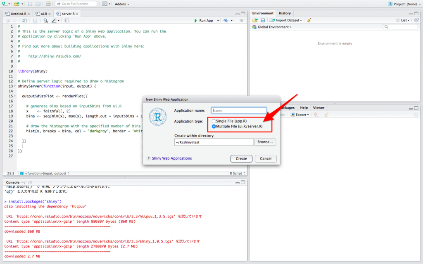
Task: Click the workspace panes grid icon
Action: [105, 4]
